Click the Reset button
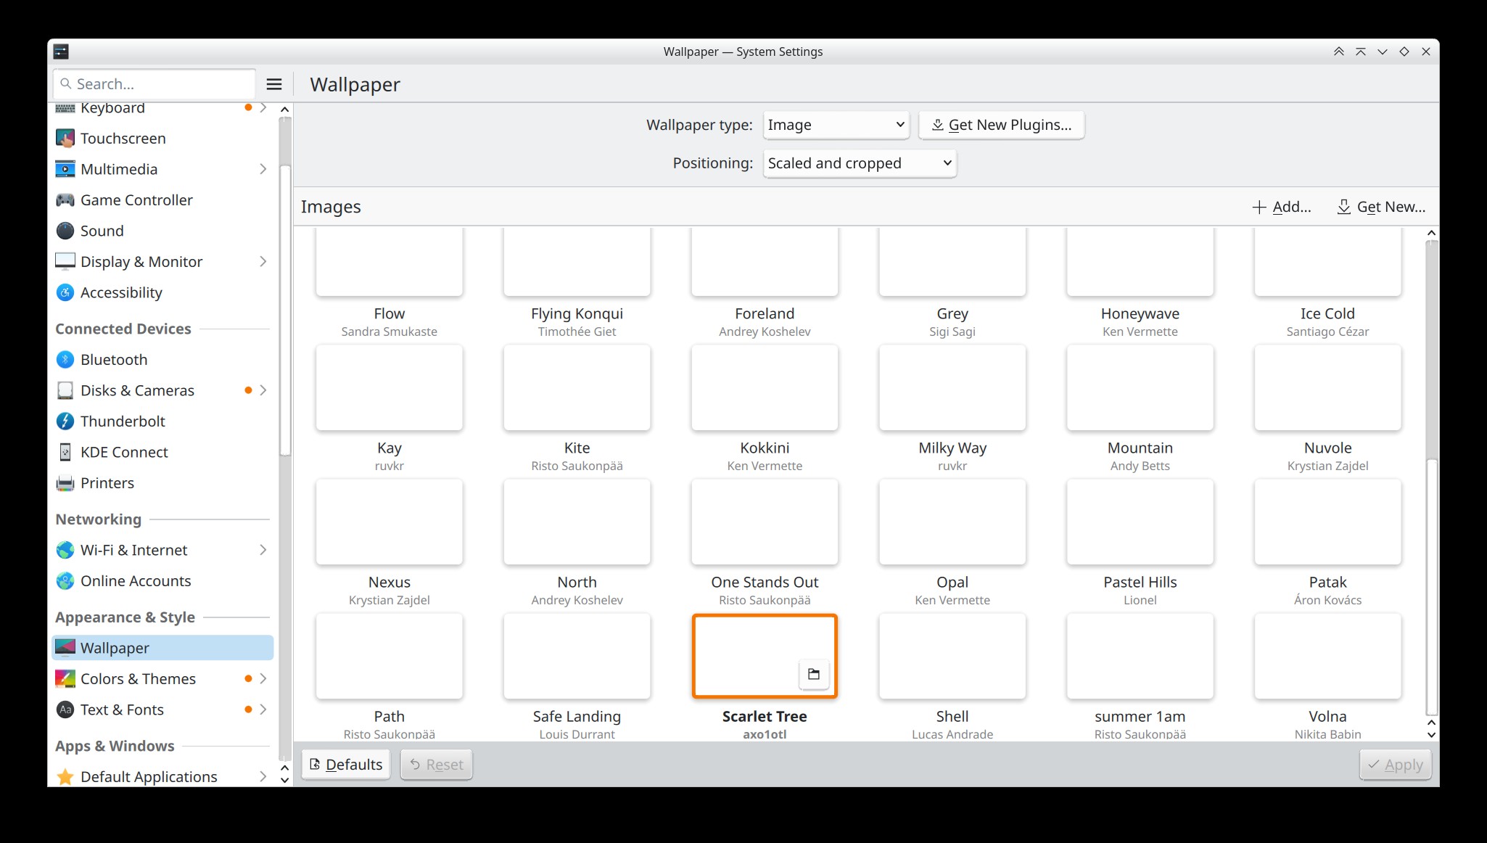 [436, 765]
